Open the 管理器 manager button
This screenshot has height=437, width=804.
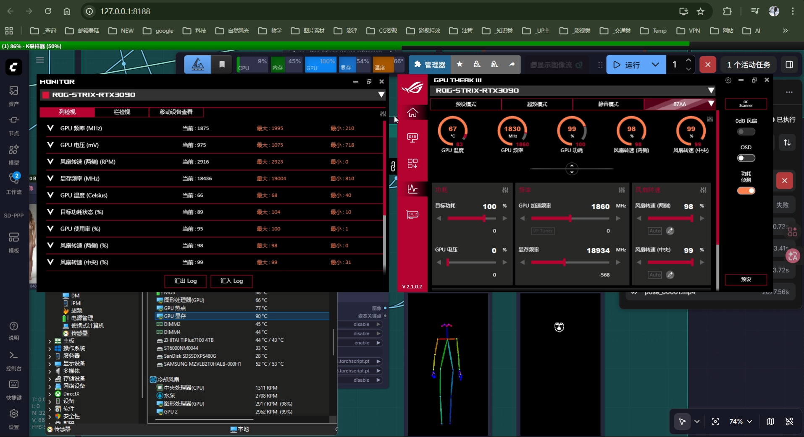430,65
